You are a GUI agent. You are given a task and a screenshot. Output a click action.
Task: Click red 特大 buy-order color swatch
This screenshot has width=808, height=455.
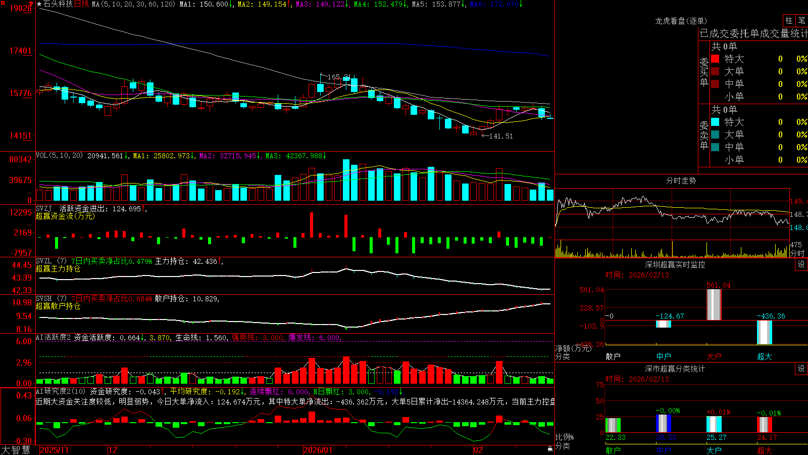(x=715, y=59)
